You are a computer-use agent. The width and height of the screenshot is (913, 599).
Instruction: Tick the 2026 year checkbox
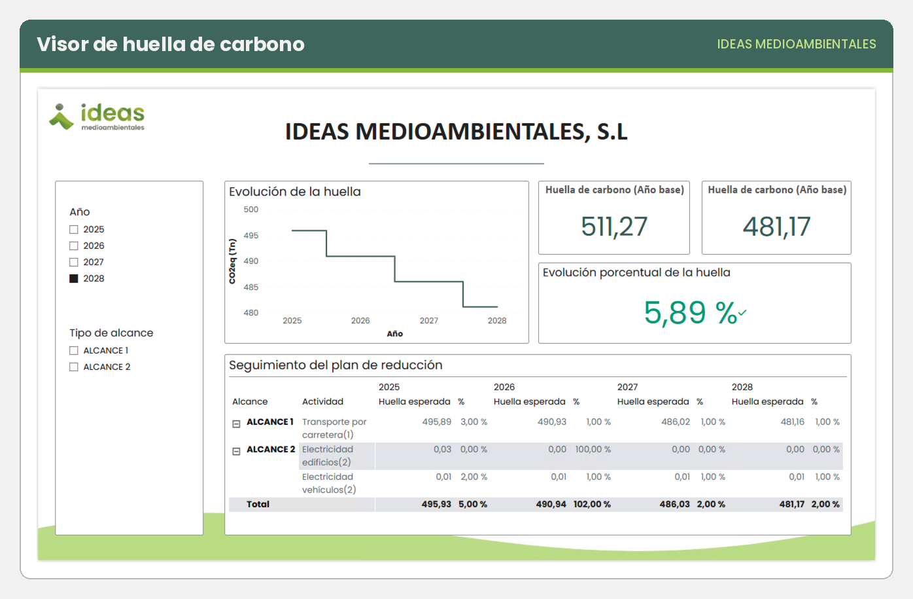(x=74, y=246)
